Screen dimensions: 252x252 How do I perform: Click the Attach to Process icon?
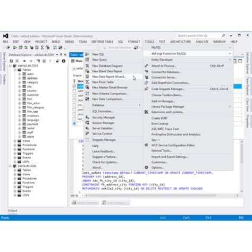(146, 66)
